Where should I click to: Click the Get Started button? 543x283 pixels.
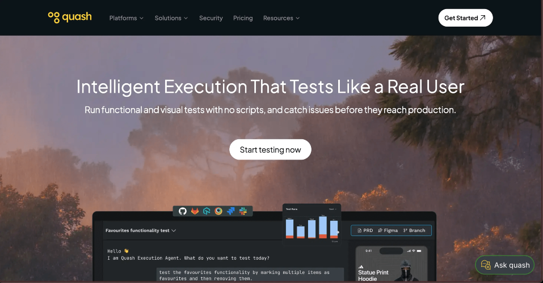(x=465, y=18)
